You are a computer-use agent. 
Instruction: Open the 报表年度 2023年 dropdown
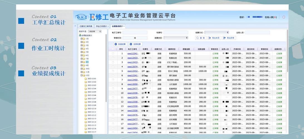[x=95, y=31]
